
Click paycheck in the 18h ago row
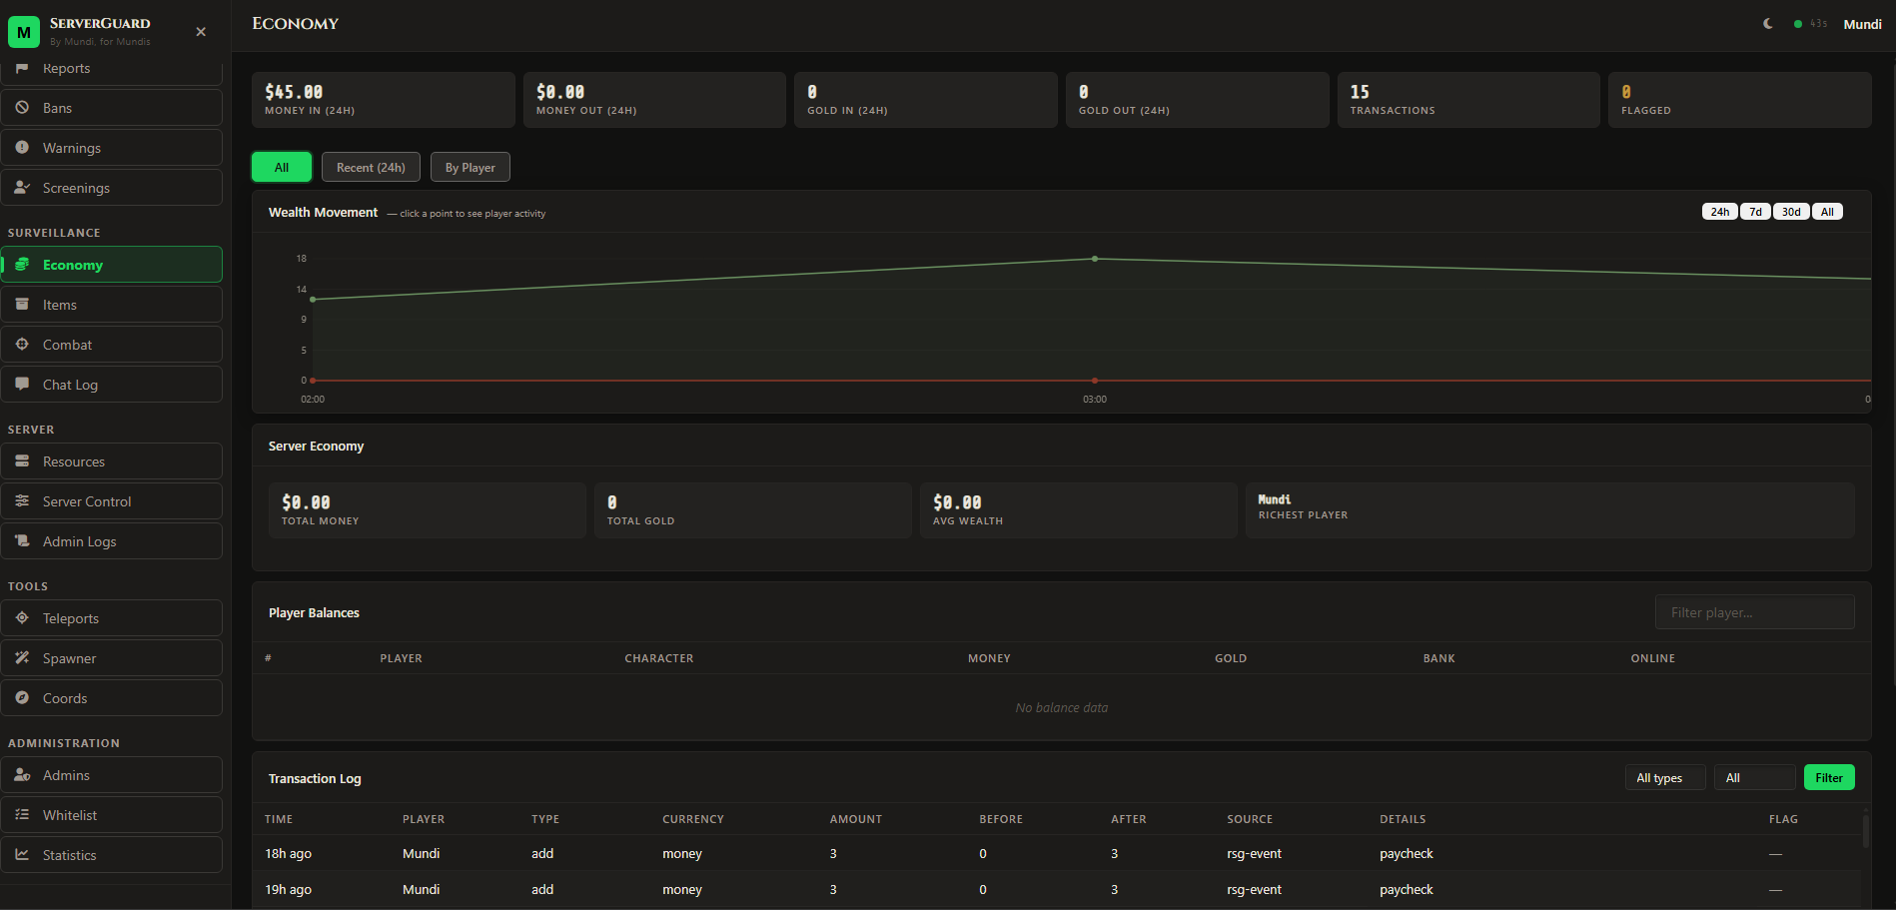tap(1407, 854)
